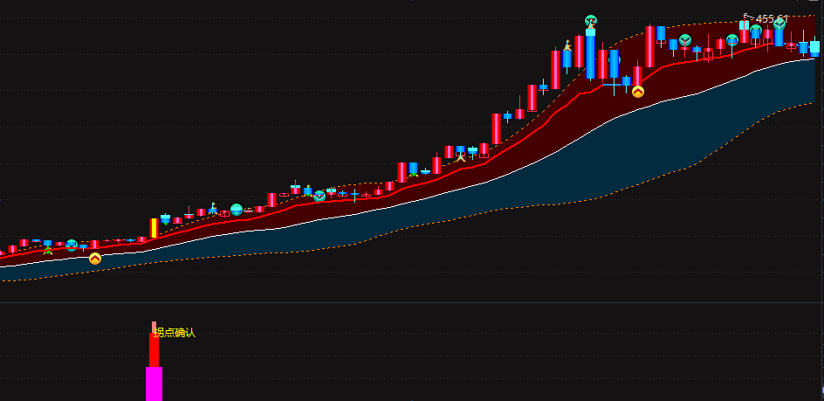Click the 拐点确认 indicator label
This screenshot has height=401, width=824.
point(175,333)
